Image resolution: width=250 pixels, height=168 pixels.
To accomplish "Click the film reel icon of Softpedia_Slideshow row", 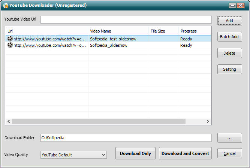I will 10,45.
